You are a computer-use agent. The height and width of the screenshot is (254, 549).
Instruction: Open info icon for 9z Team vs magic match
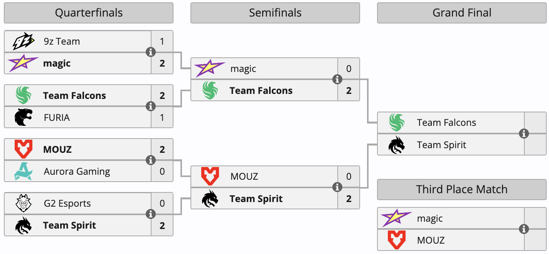point(151,52)
